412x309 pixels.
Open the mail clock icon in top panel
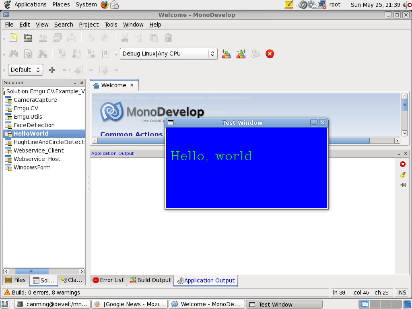tap(114, 4)
